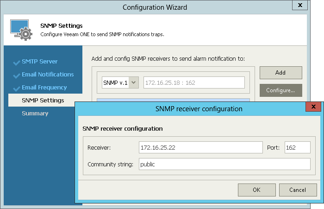This screenshot has width=324, height=209.
Task: Click the Email Notifications checkmark icon
Action: click(x=17, y=75)
